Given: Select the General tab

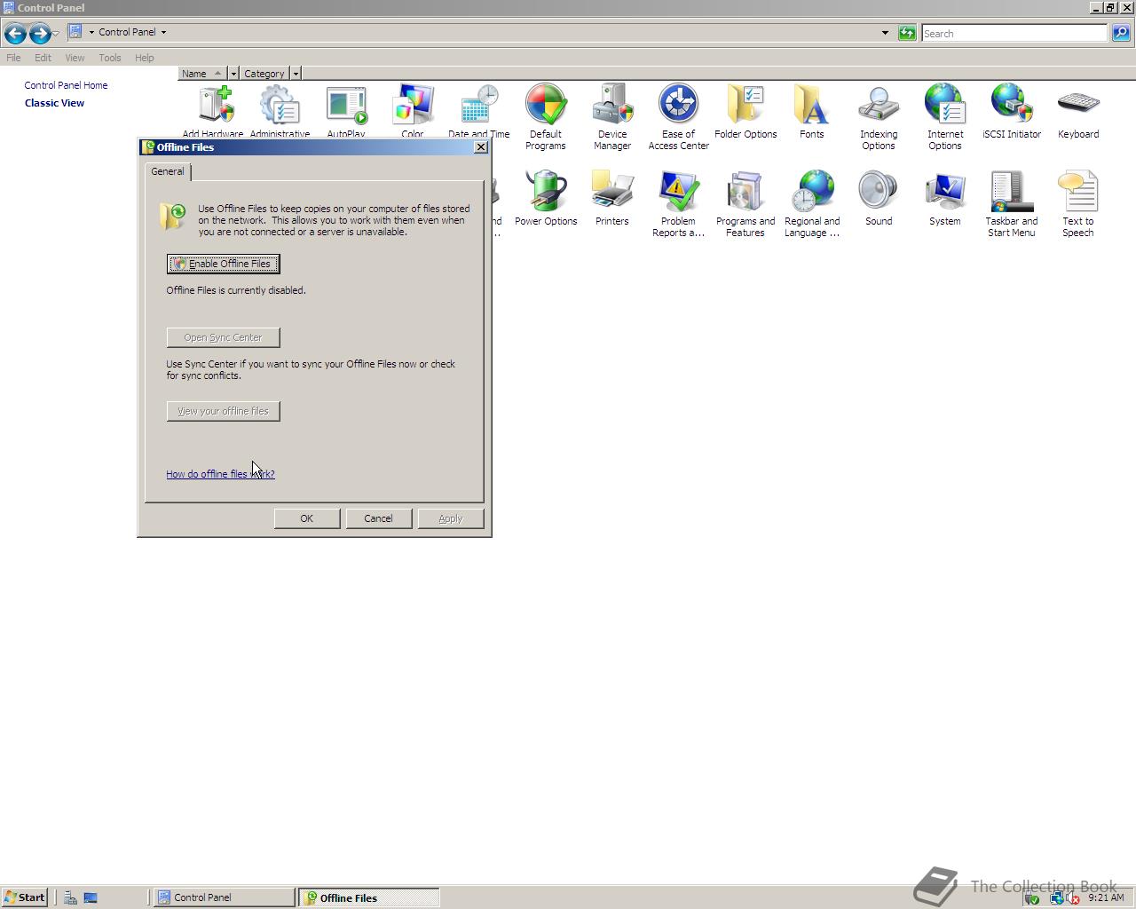Looking at the screenshot, I should coord(168,171).
